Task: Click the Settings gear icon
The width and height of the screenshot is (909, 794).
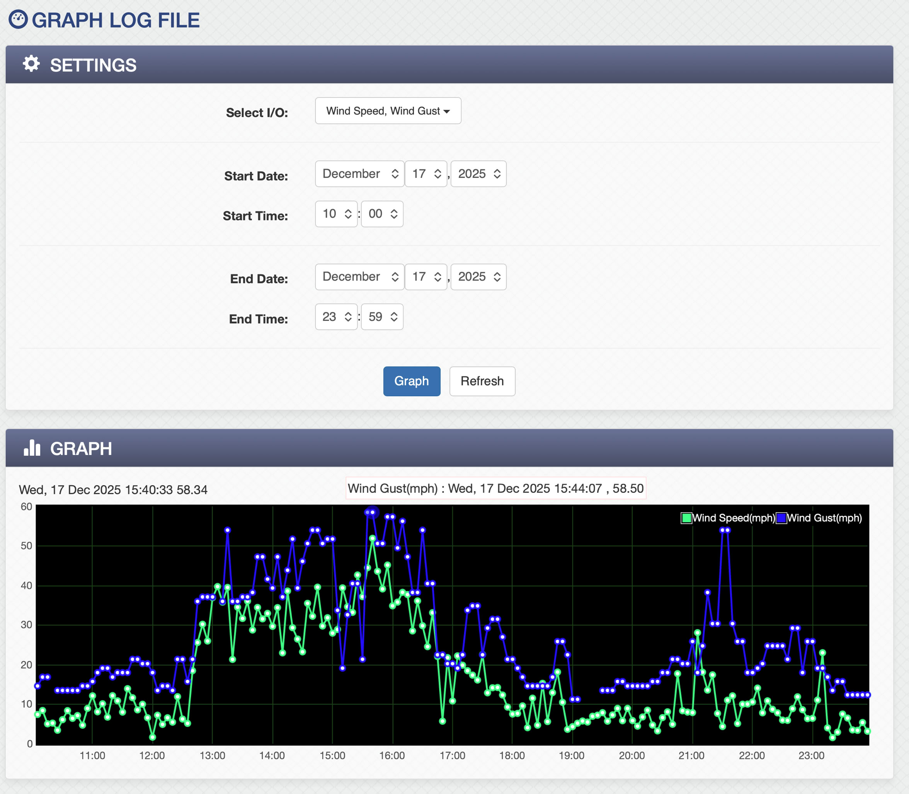Action: point(31,64)
